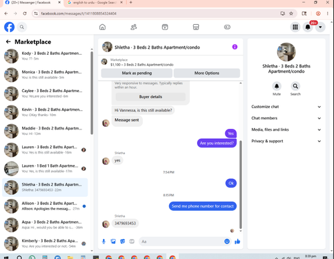Click the Aa message input field
The image size is (334, 259).
tap(182, 242)
